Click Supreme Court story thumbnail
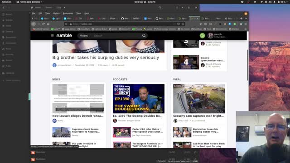The image size is (290, 163). point(62,132)
